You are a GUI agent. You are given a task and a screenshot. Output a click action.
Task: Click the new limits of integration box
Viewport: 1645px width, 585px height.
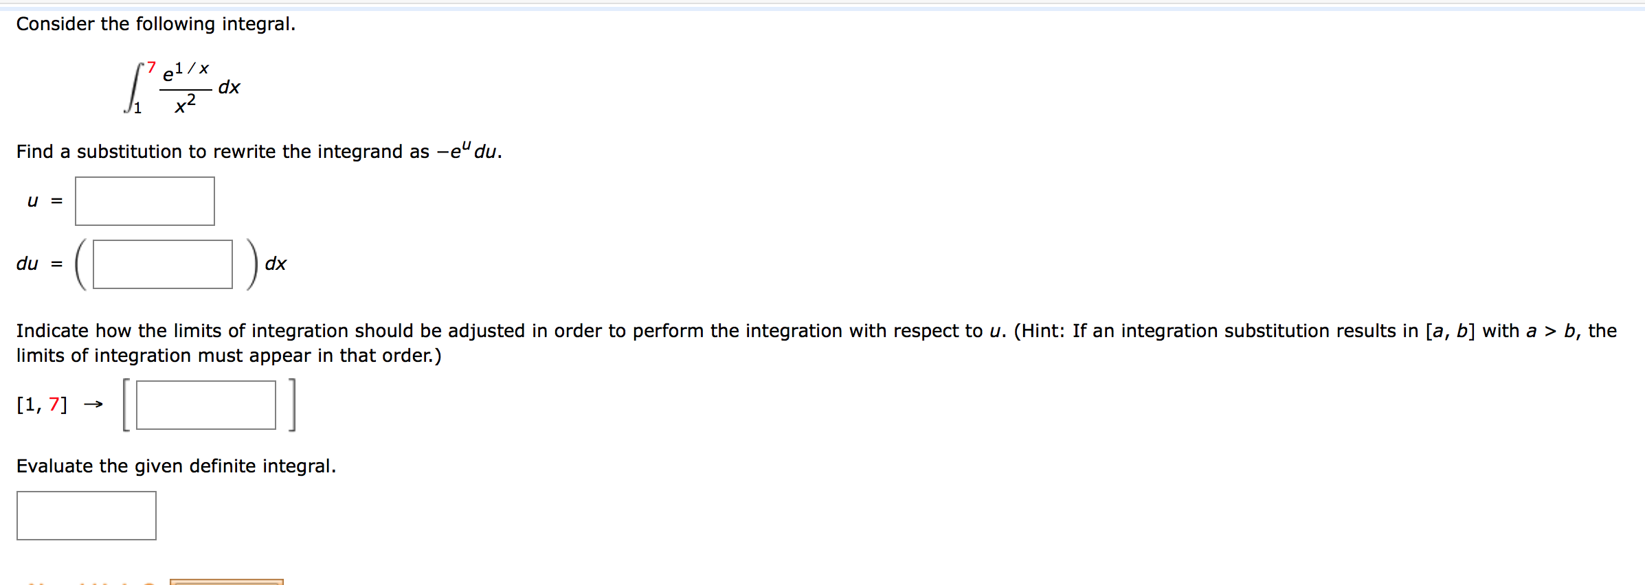click(205, 404)
